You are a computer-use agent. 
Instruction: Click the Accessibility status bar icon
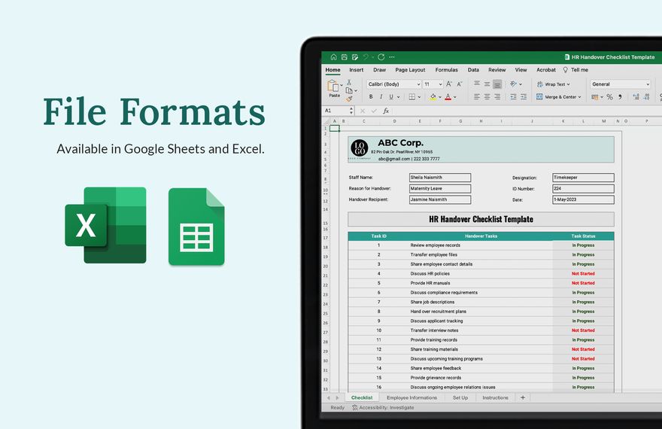pos(355,407)
